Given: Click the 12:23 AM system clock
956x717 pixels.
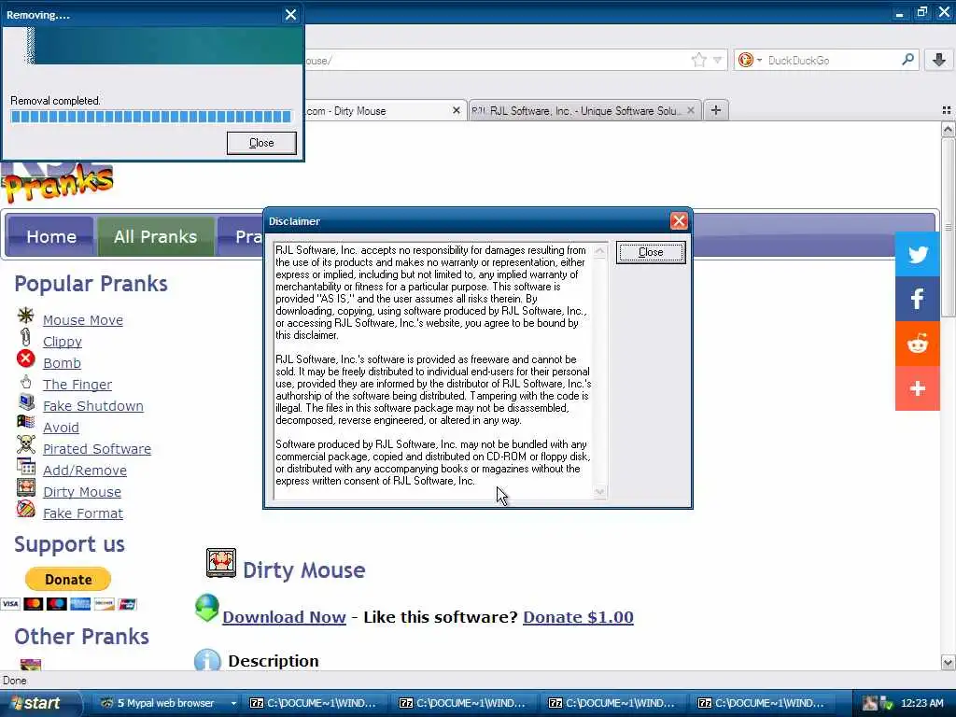Looking at the screenshot, I should [x=921, y=704].
